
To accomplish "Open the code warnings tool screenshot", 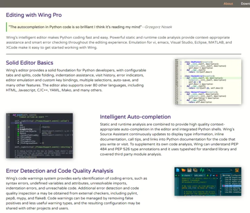I will [208, 181].
